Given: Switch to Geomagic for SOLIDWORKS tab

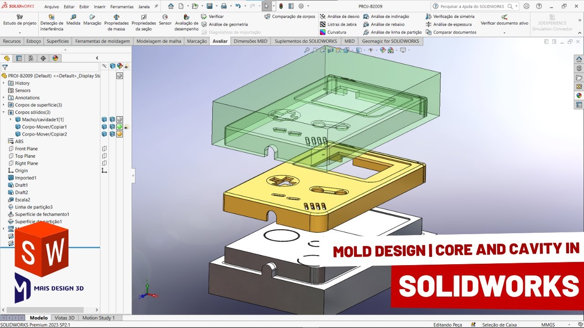Looking at the screenshot, I should click(x=391, y=41).
